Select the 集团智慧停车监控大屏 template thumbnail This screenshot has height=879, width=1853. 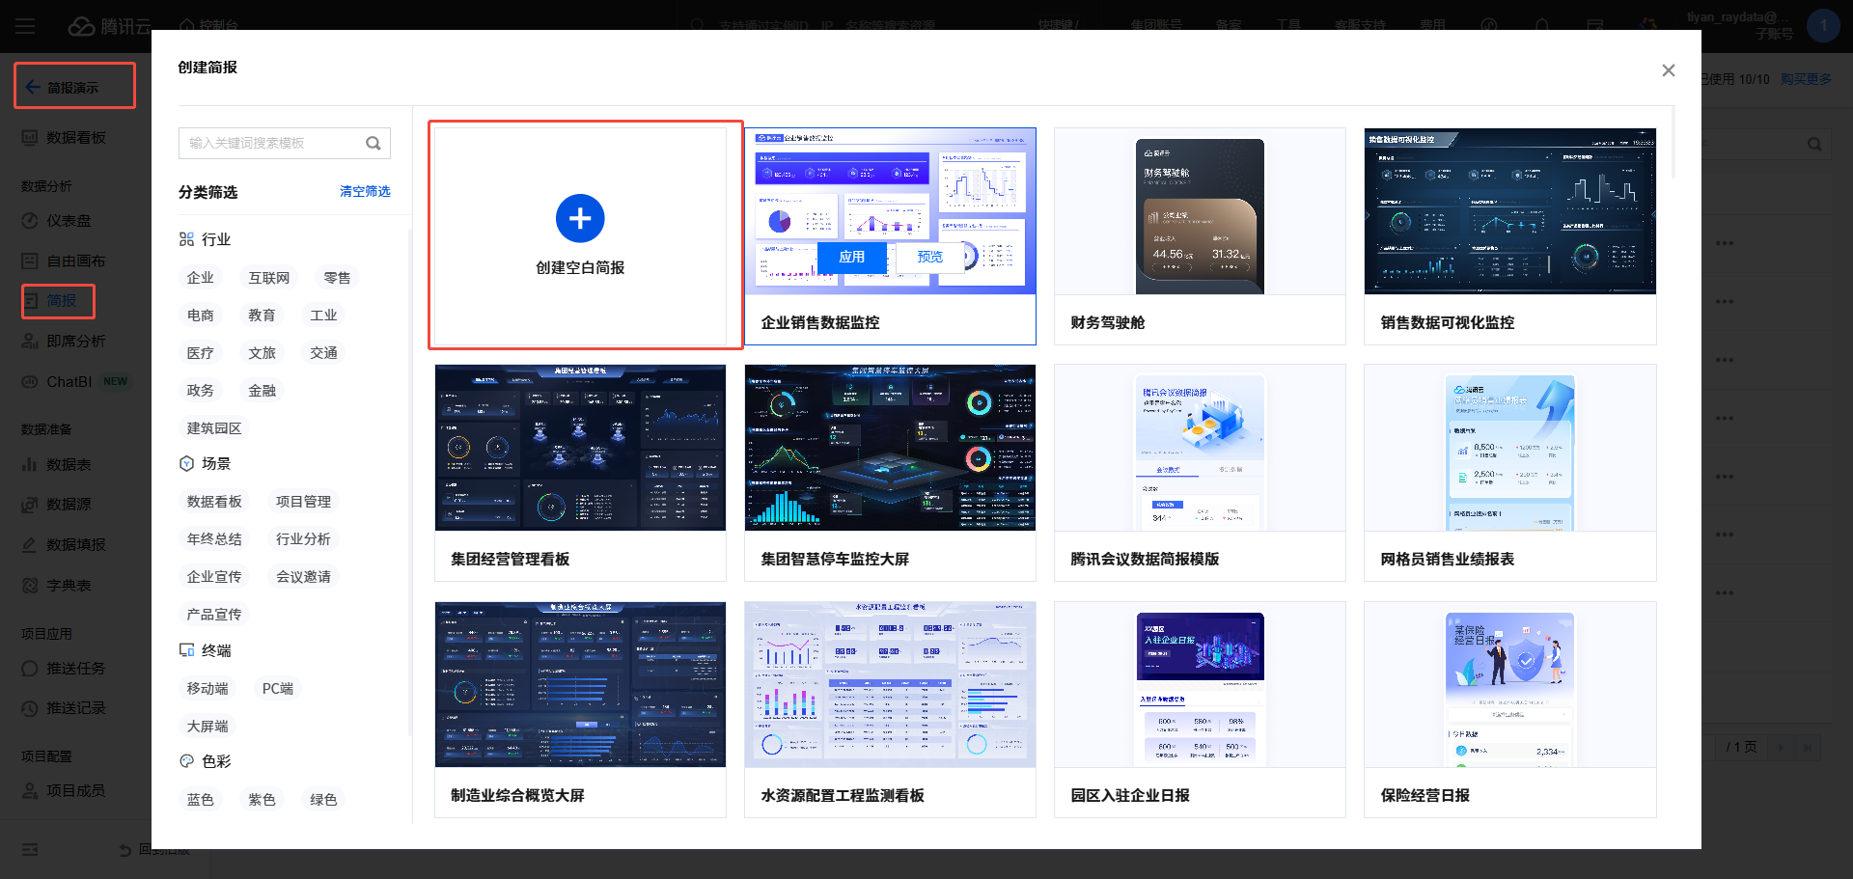(890, 448)
